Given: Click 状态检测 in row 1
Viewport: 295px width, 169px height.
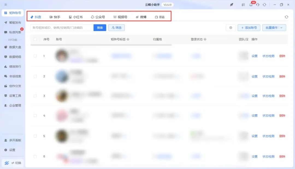Looking at the screenshot, I should pyautogui.click(x=268, y=56).
